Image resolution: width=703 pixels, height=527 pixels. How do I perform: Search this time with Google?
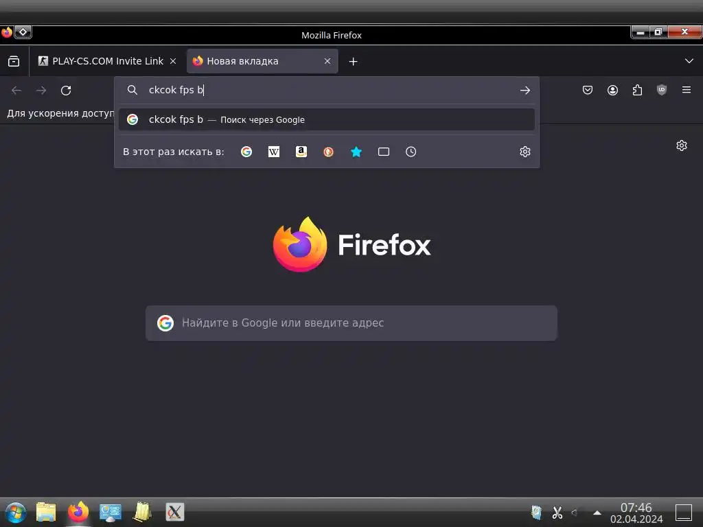tap(246, 152)
